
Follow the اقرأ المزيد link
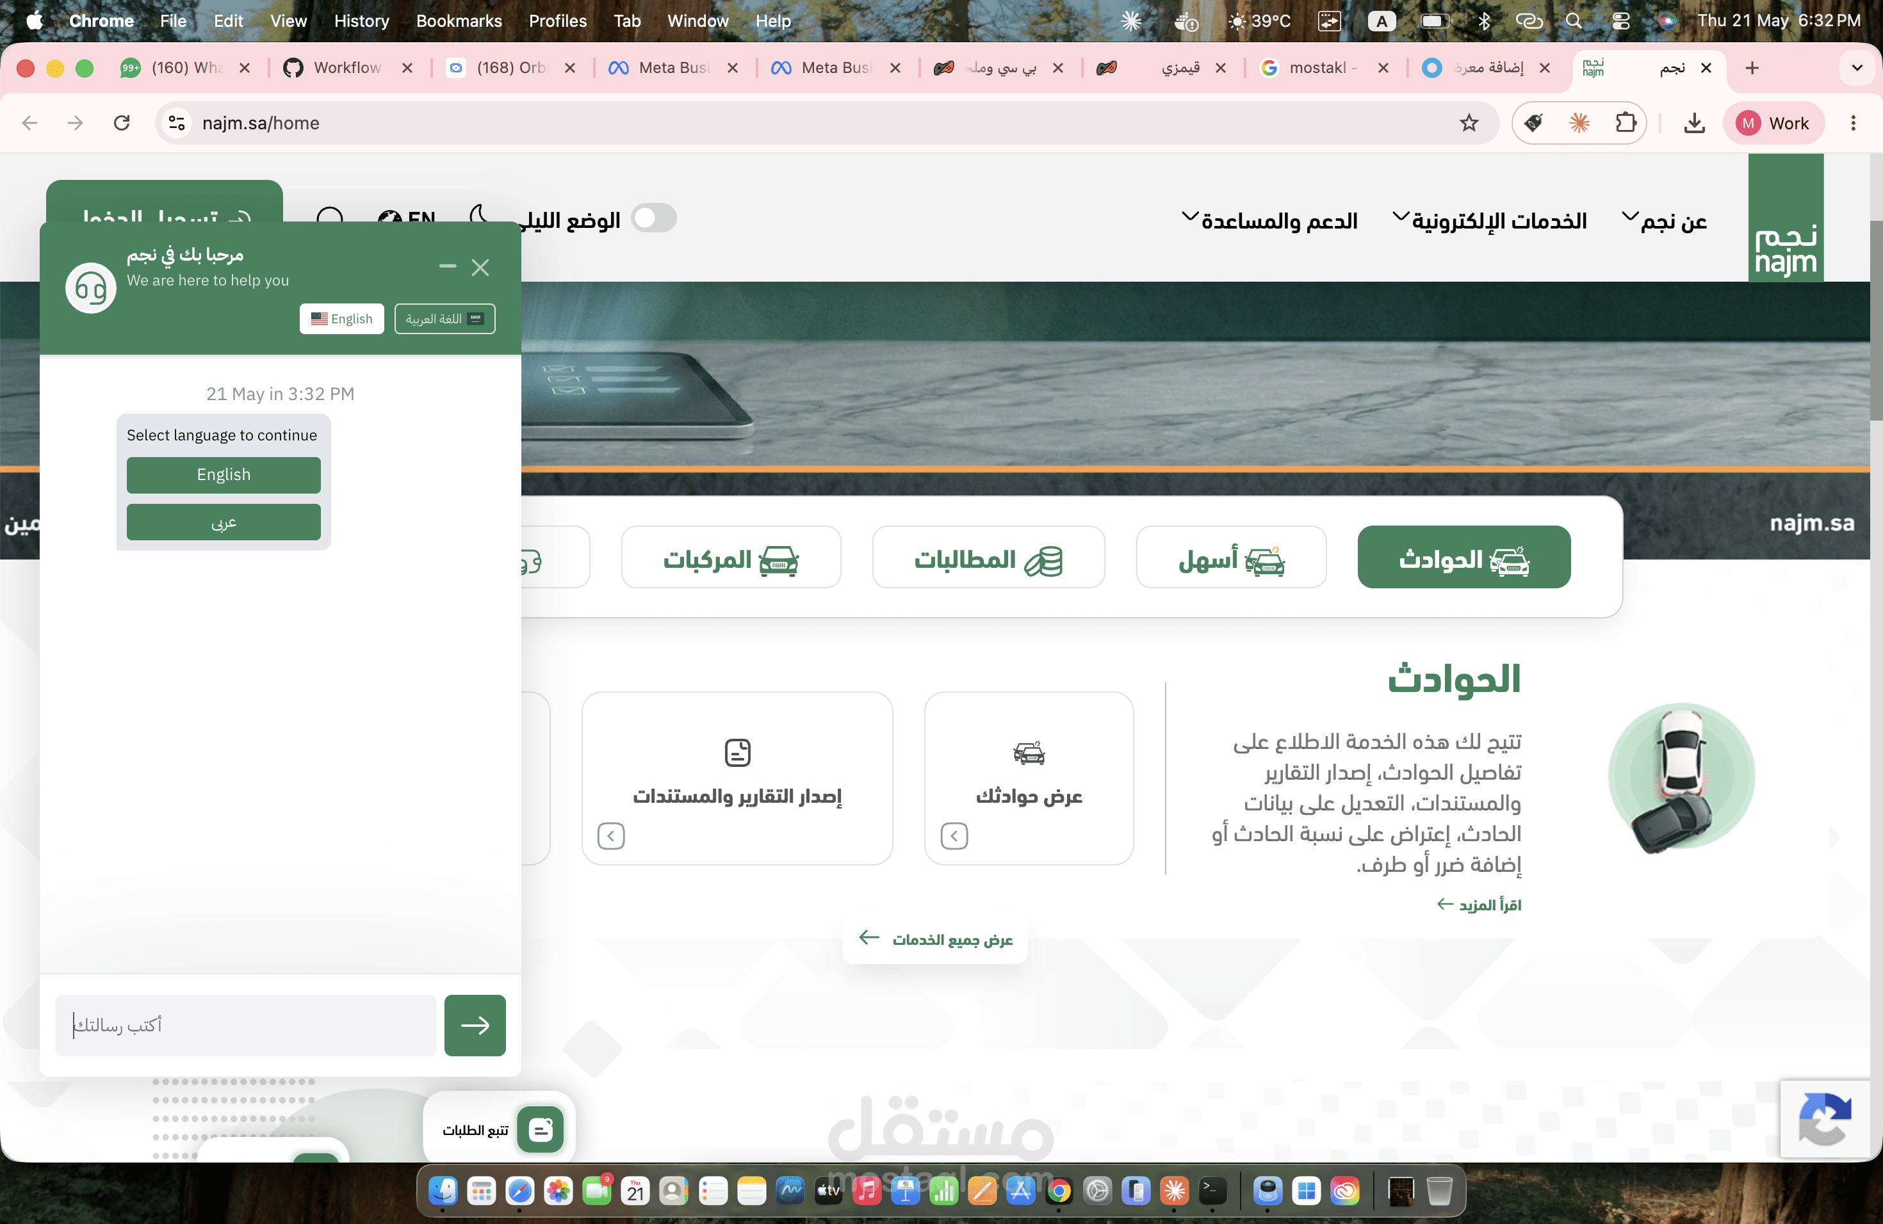(x=1479, y=905)
